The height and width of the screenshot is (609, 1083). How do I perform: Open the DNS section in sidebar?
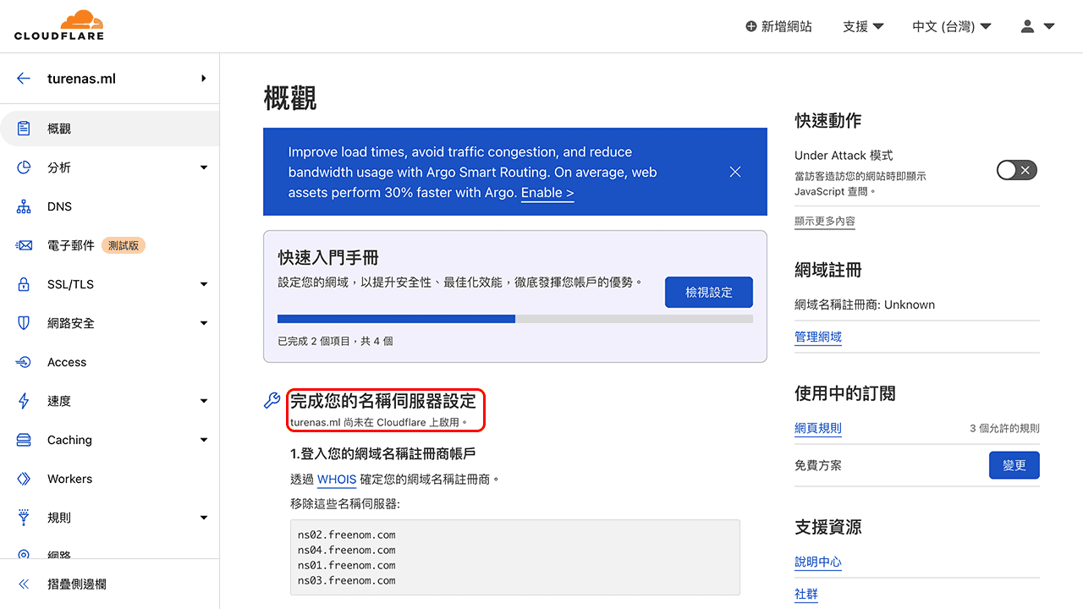click(59, 206)
